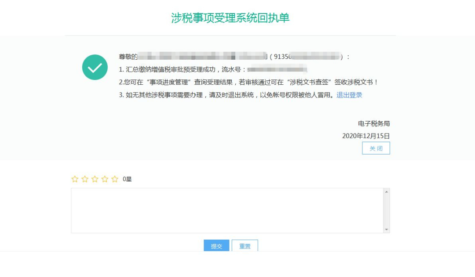The width and height of the screenshot is (475, 277).
Task: Click the 0星 rating label
Action: pyautogui.click(x=127, y=179)
